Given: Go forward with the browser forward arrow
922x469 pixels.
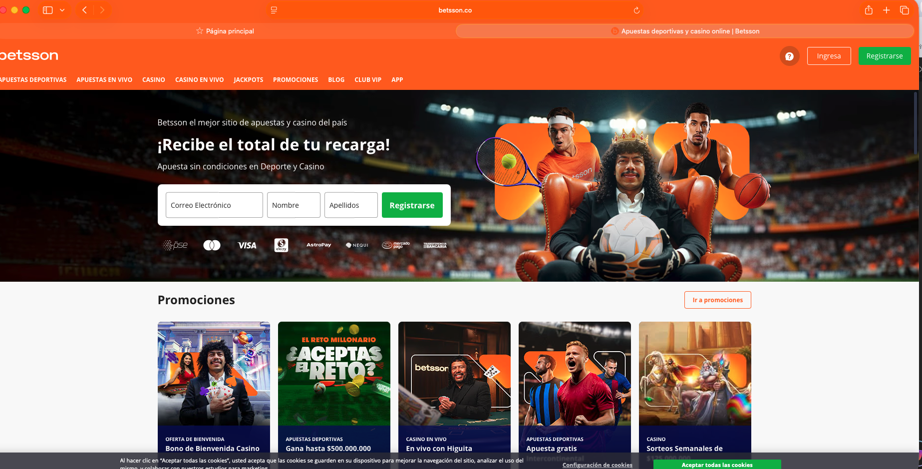Looking at the screenshot, I should [102, 10].
